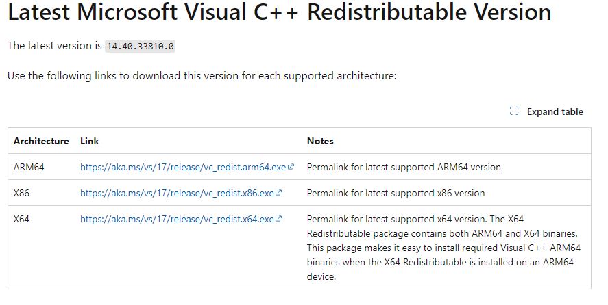Click the Latest Microsoft Visual C++ Redistributable heading

(x=279, y=12)
